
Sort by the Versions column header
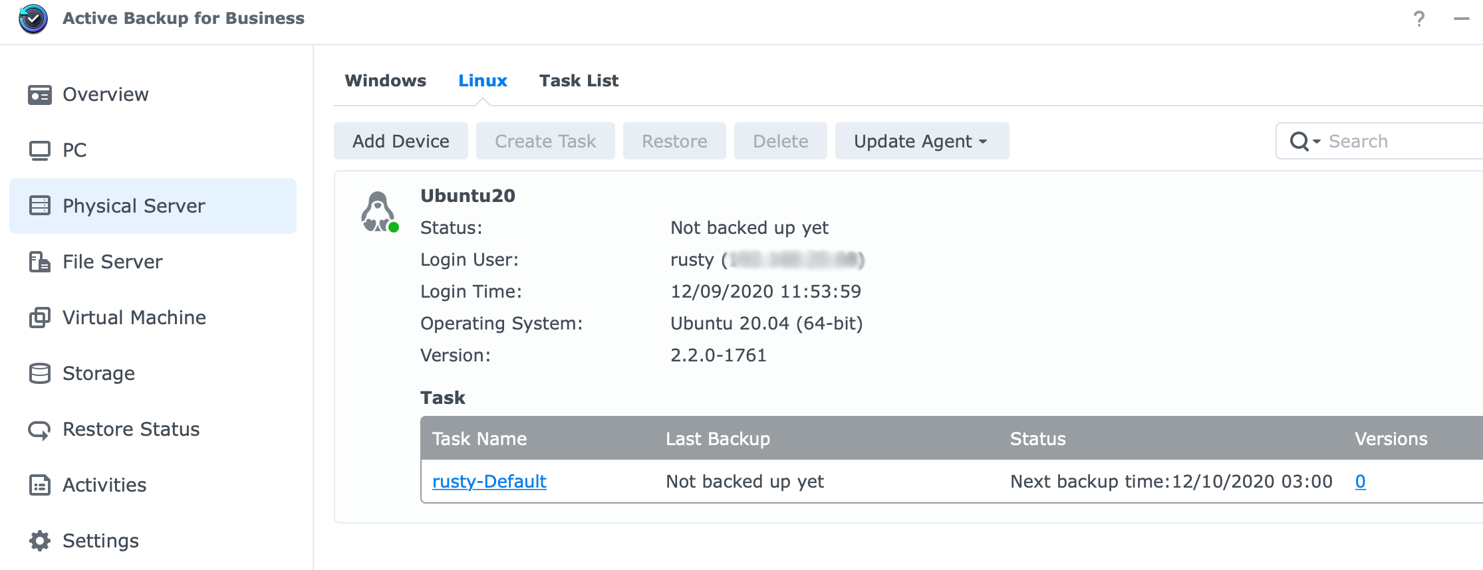pyautogui.click(x=1391, y=438)
